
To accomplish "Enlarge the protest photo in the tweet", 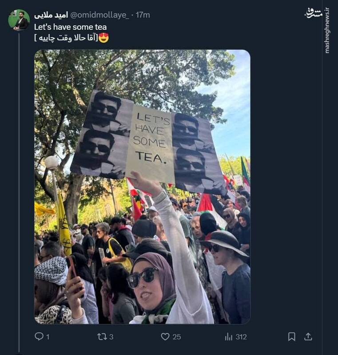I will coord(142,186).
